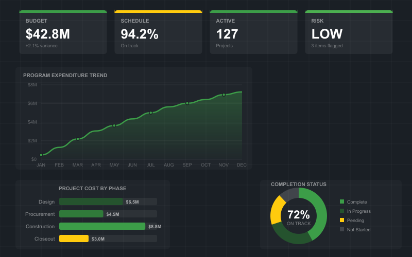This screenshot has width=412, height=257.
Task: Click the yellow Pending legend swatch
Action: pyautogui.click(x=342, y=220)
